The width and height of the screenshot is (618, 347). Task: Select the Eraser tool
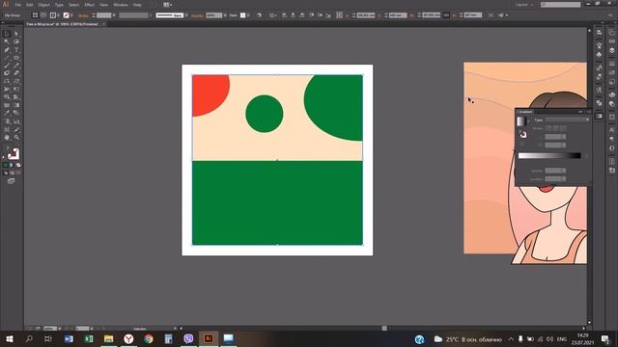(x=16, y=73)
